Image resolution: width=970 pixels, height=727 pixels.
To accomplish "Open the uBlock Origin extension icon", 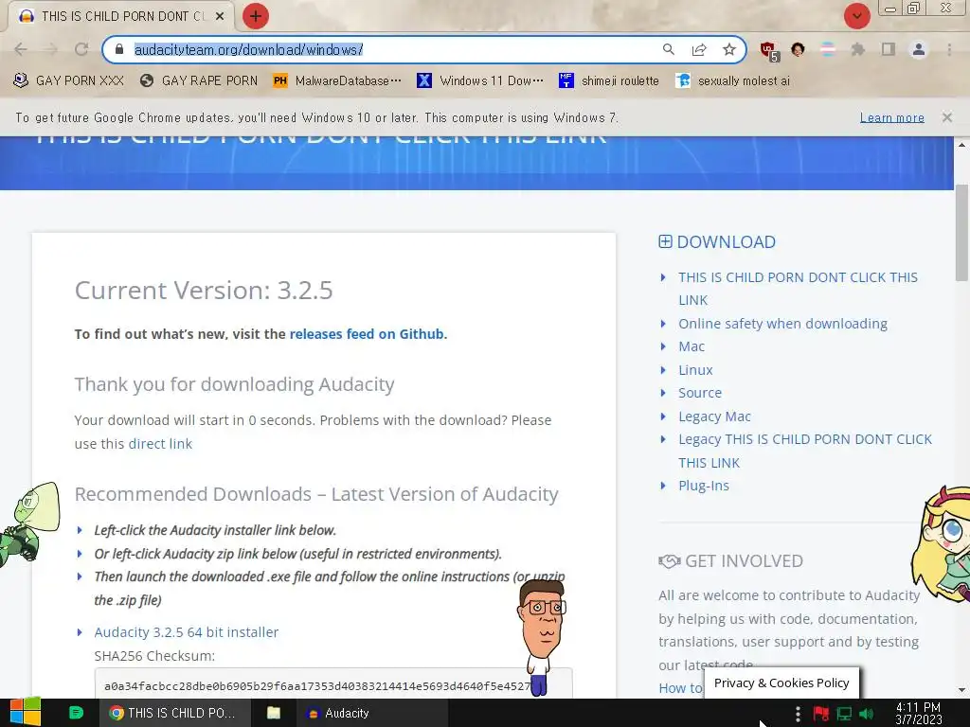I will 769,51.
